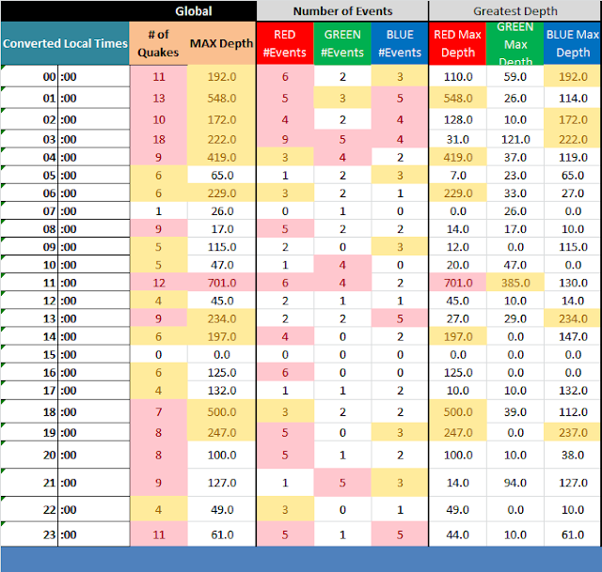Select the # of Quakes column header

tap(158, 43)
